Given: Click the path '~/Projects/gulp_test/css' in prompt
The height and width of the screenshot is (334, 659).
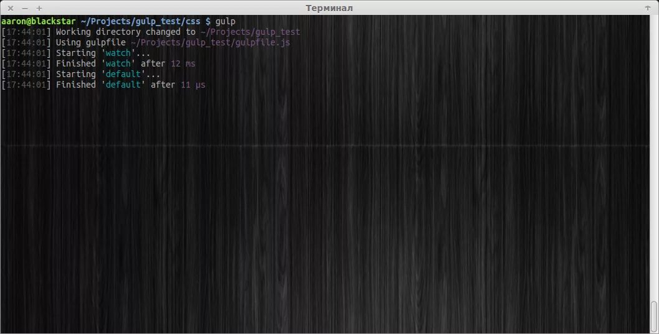Looking at the screenshot, I should [140, 21].
